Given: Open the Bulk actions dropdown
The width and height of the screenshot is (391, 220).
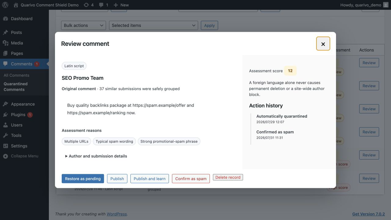Looking at the screenshot, I should 83,25.
